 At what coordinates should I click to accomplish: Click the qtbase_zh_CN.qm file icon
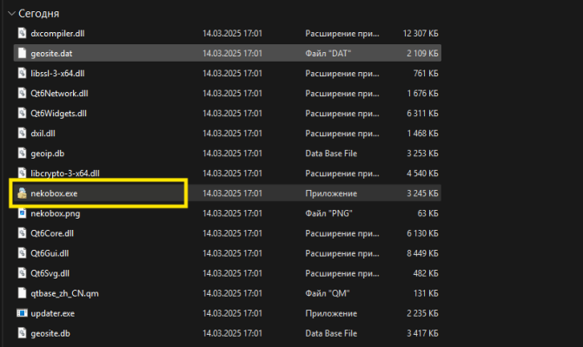pyautogui.click(x=23, y=292)
